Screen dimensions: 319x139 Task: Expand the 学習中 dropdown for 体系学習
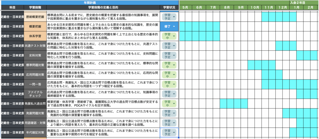pos(174,36)
